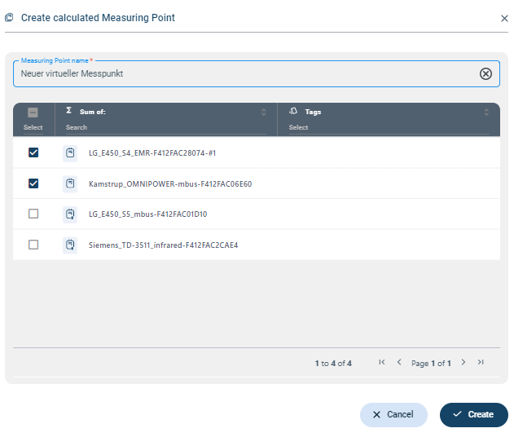Image resolution: width=514 pixels, height=446 pixels.
Task: Click the Tags column icon
Action: click(x=293, y=111)
